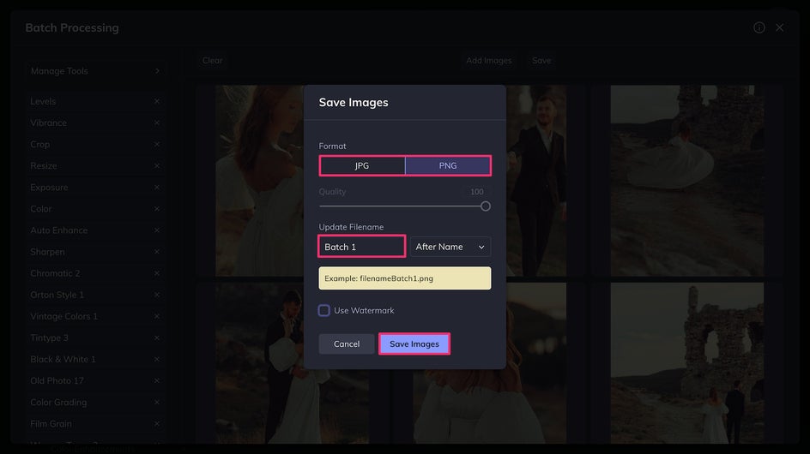Open the Add Images menu item
Screen dimensions: 810x454
[x=489, y=60]
